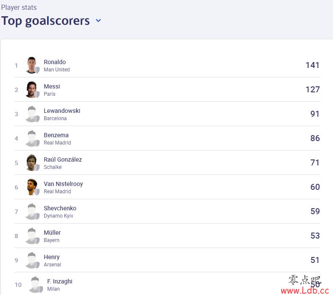Open the Lewandowski player name link
The image size is (333, 295).
(x=62, y=111)
